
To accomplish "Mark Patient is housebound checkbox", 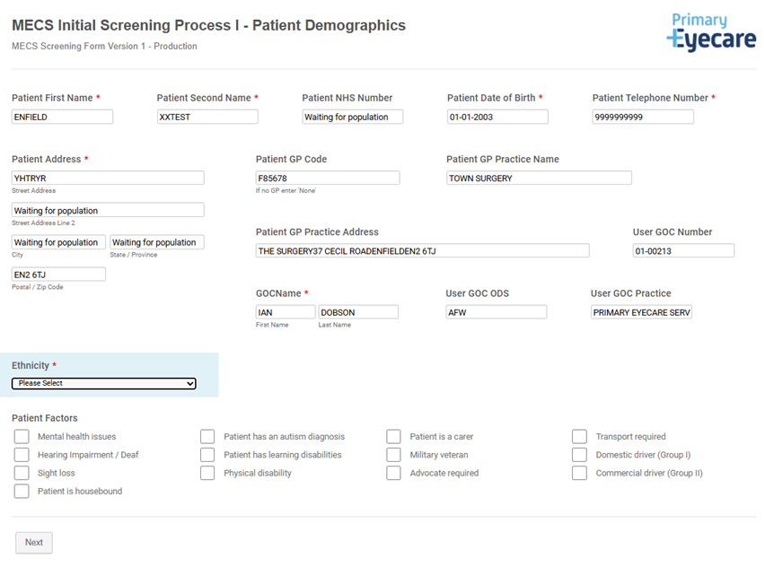I will (x=22, y=491).
